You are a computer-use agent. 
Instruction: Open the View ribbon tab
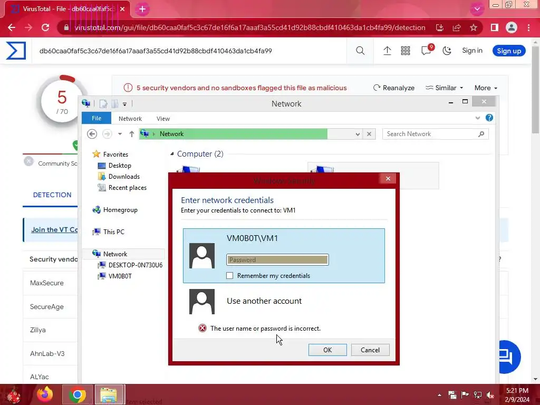click(x=163, y=119)
